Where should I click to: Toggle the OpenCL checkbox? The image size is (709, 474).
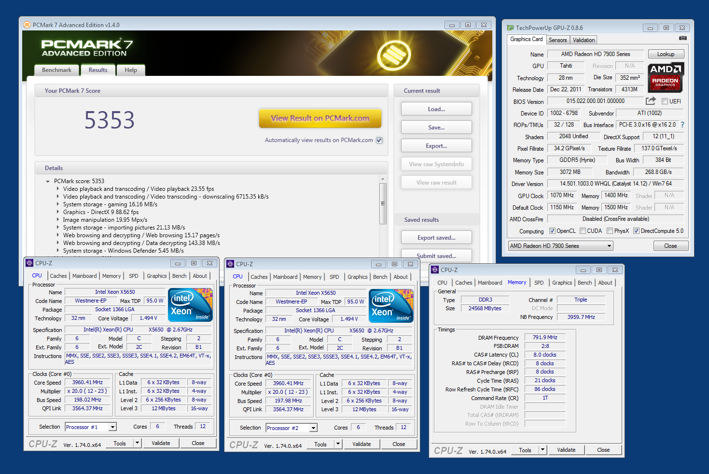coord(552,231)
